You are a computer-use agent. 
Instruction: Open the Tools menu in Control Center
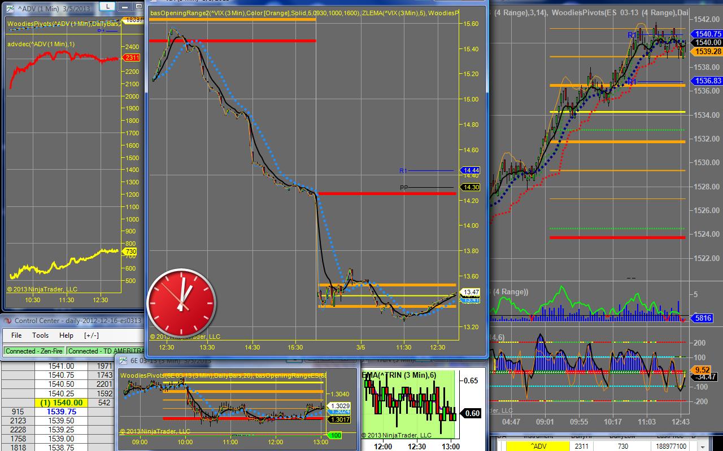pos(40,335)
